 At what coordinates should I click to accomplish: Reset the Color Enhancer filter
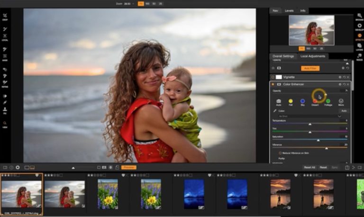point(344,84)
